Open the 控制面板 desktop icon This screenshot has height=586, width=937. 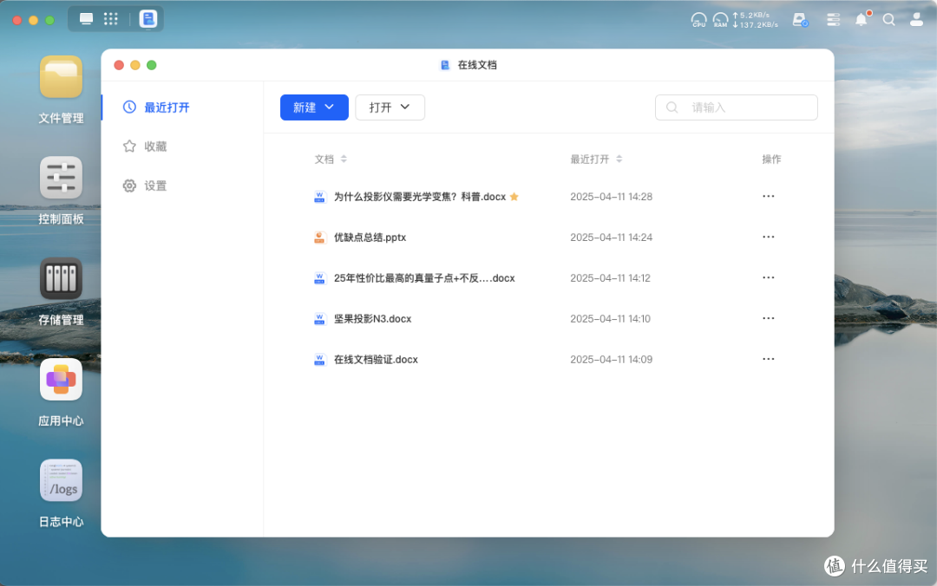tap(61, 178)
